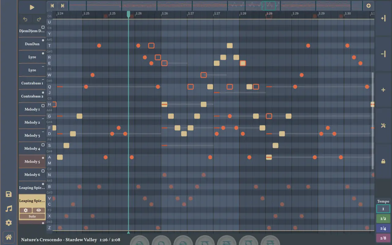The height and width of the screenshot is (245, 392).
Task: Select the Contrabass 1 layer
Action: 32,83
